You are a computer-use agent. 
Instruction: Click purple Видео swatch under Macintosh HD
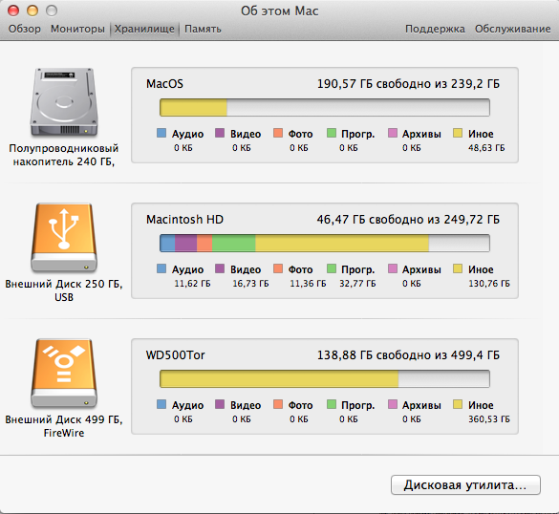click(220, 268)
